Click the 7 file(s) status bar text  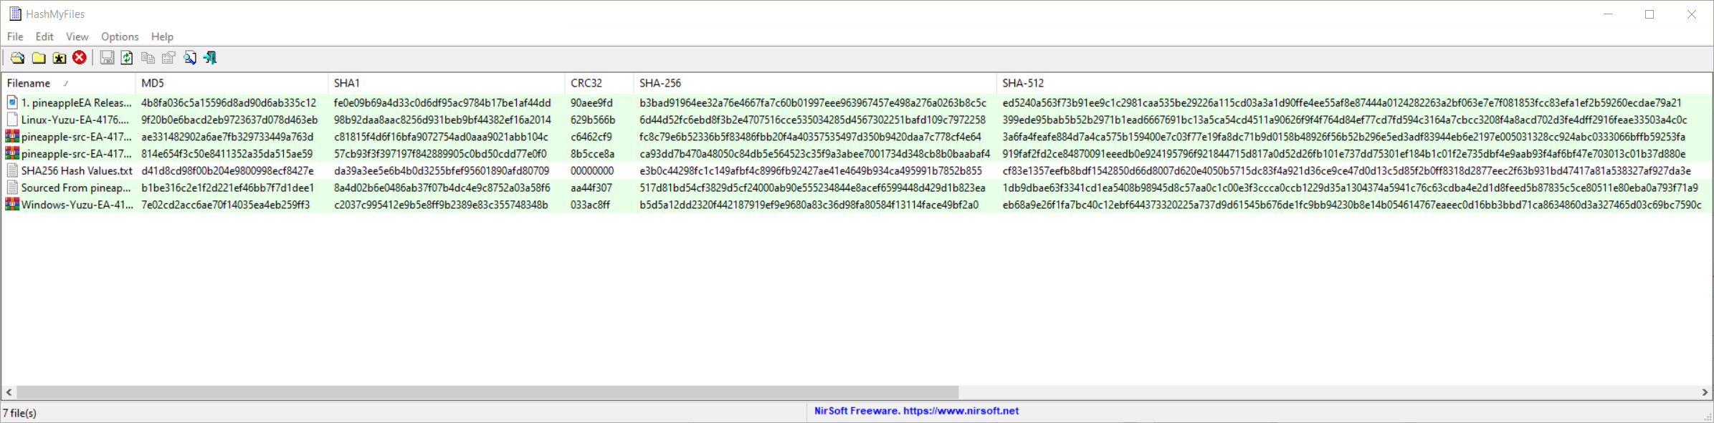point(20,413)
